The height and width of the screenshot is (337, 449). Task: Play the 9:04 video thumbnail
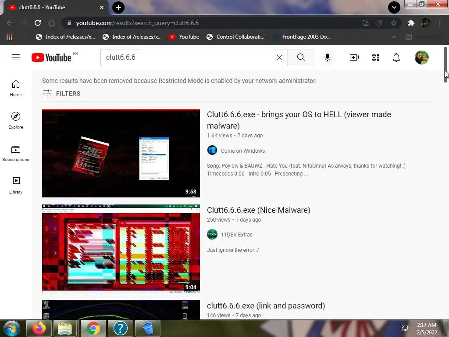point(121,248)
